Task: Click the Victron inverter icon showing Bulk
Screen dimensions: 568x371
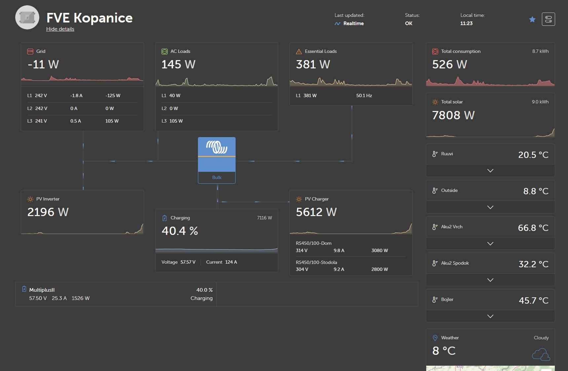Action: [217, 160]
